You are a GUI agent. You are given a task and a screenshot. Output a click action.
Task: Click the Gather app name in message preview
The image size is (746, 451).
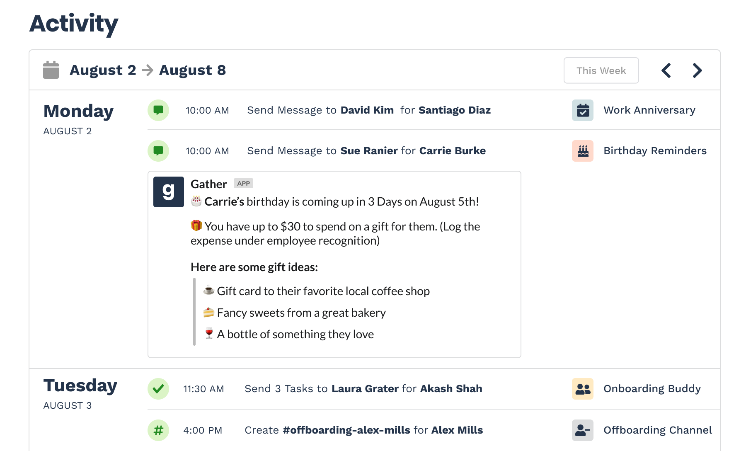pos(208,184)
